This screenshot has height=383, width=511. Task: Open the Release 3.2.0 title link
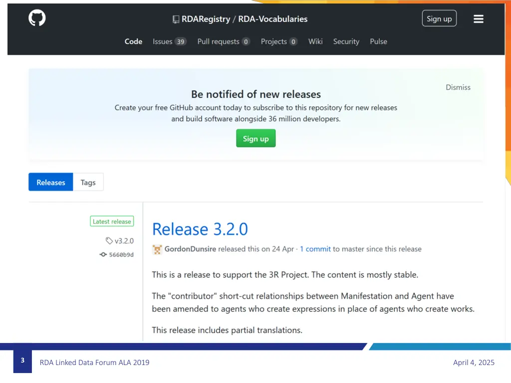point(200,229)
